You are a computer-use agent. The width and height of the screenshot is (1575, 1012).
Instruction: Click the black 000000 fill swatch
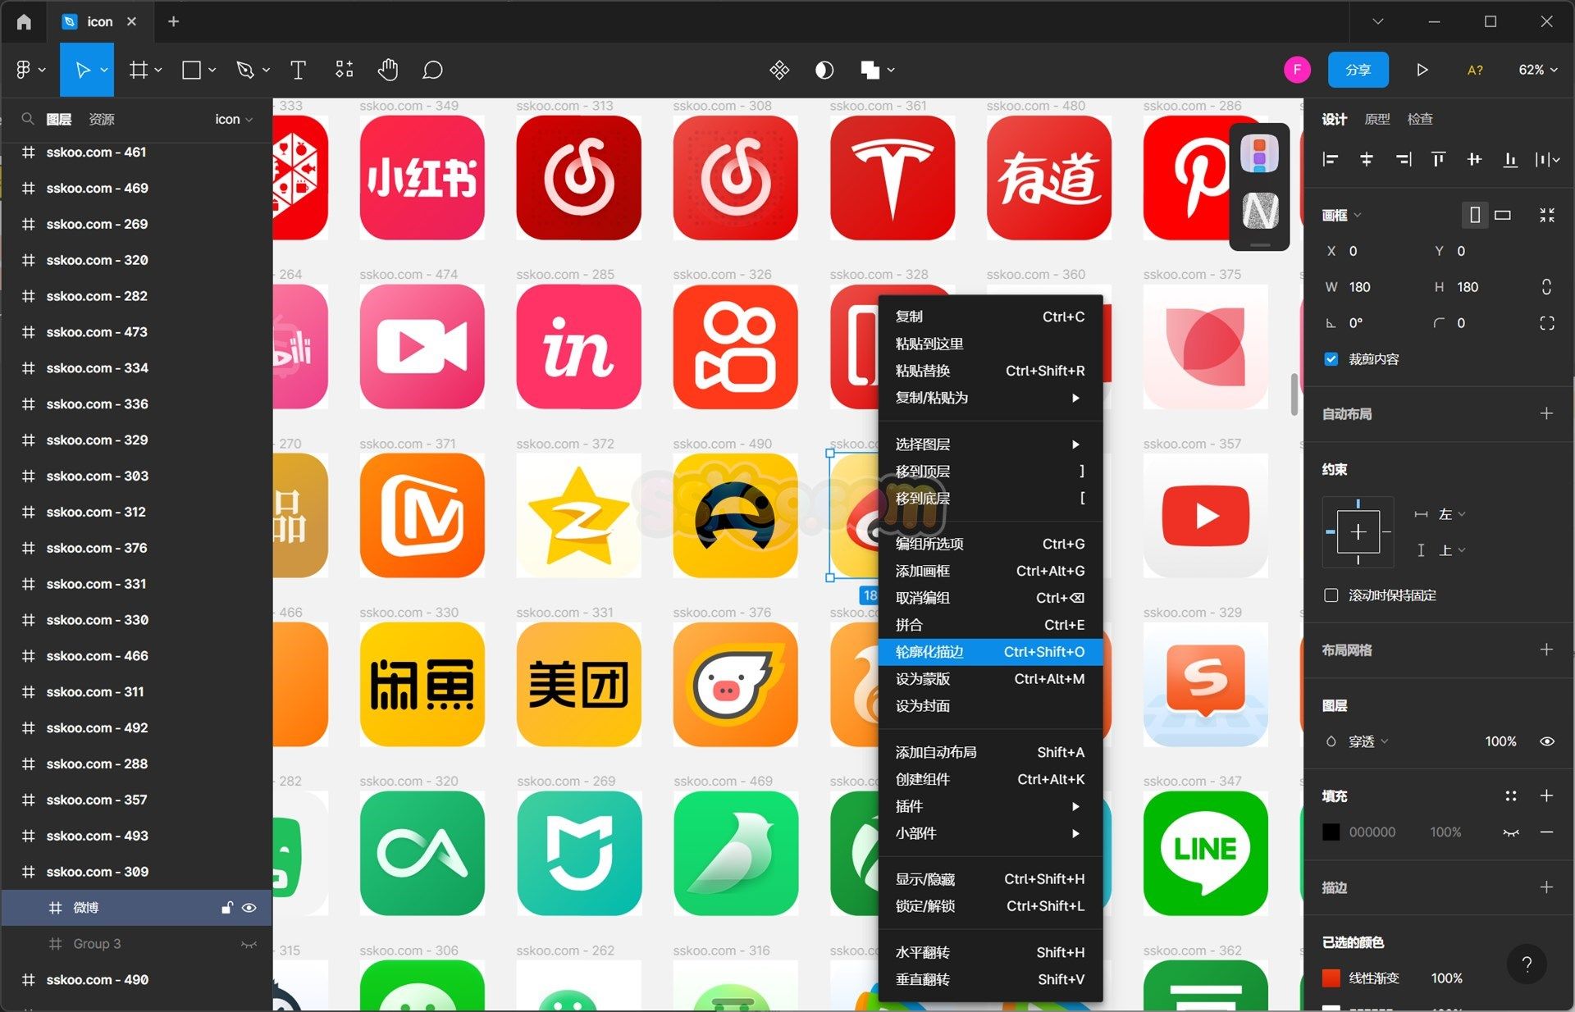[1331, 832]
